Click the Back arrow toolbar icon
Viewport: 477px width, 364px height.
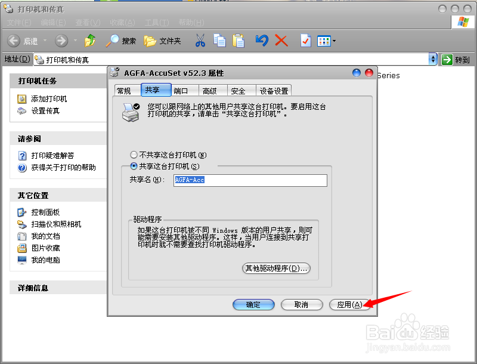(x=14, y=41)
